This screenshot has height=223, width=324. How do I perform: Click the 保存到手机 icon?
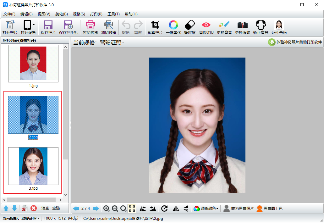(69, 25)
